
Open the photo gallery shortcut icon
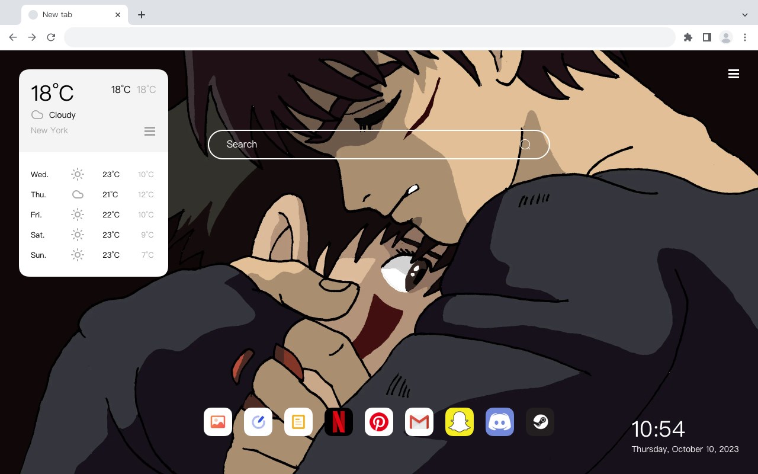tap(218, 422)
